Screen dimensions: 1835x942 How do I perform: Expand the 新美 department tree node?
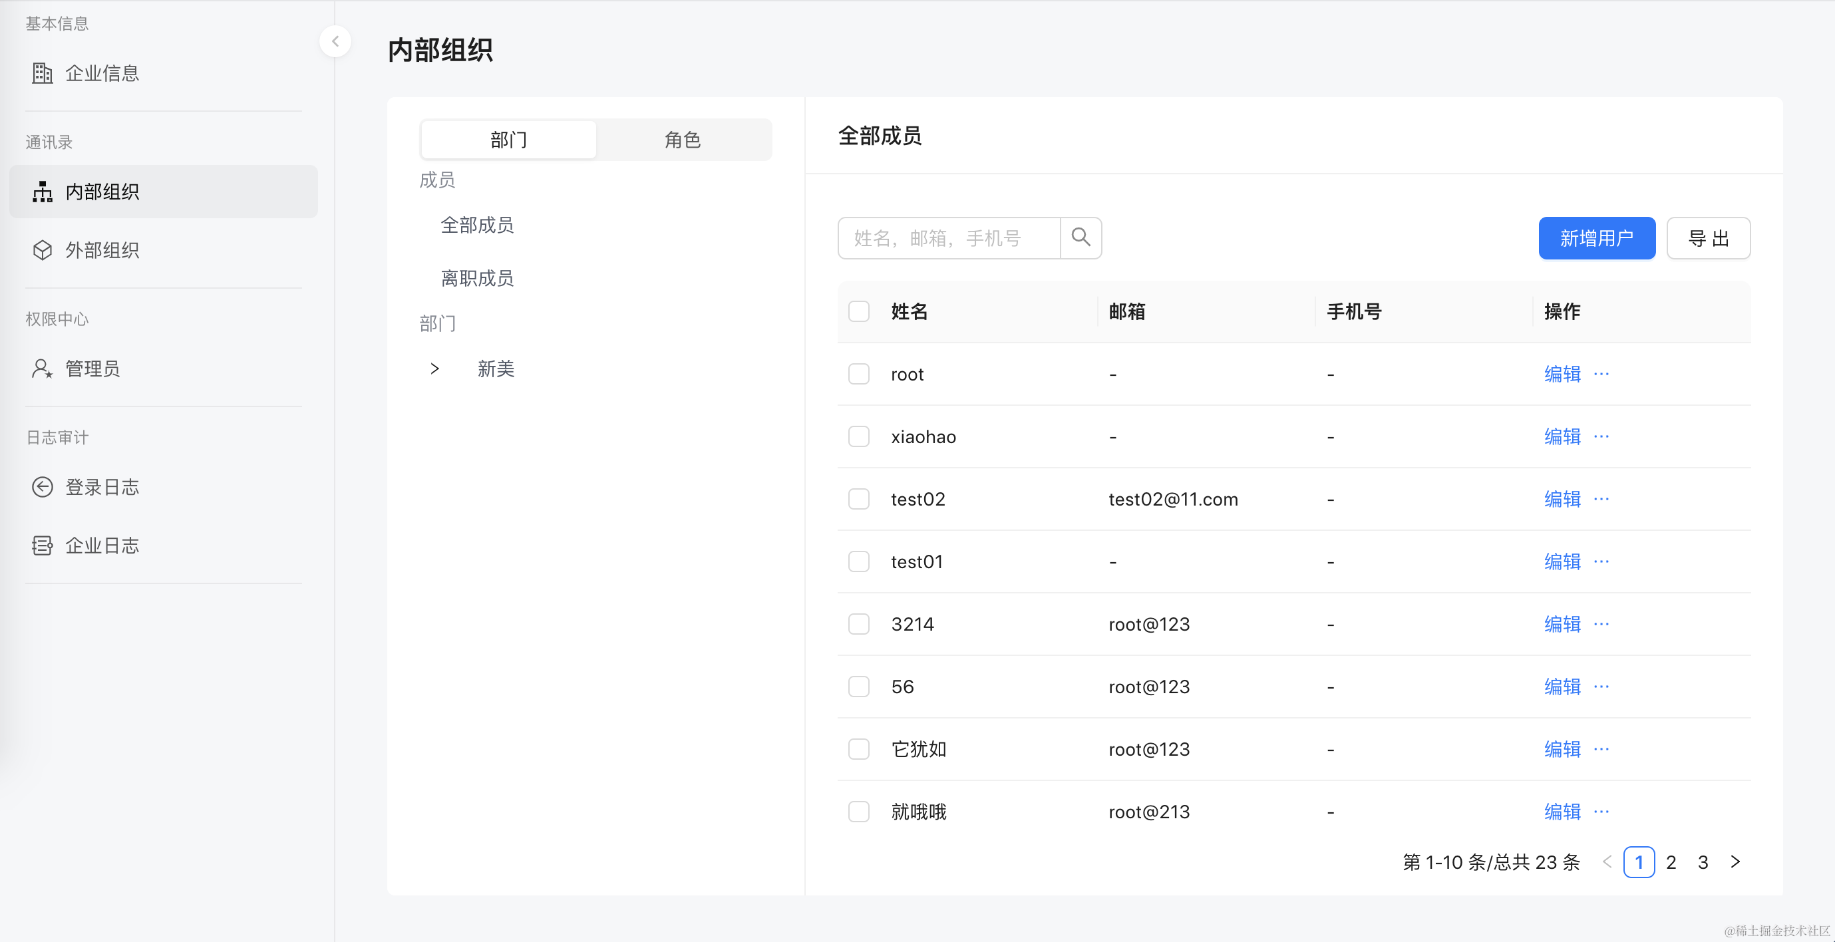434,369
